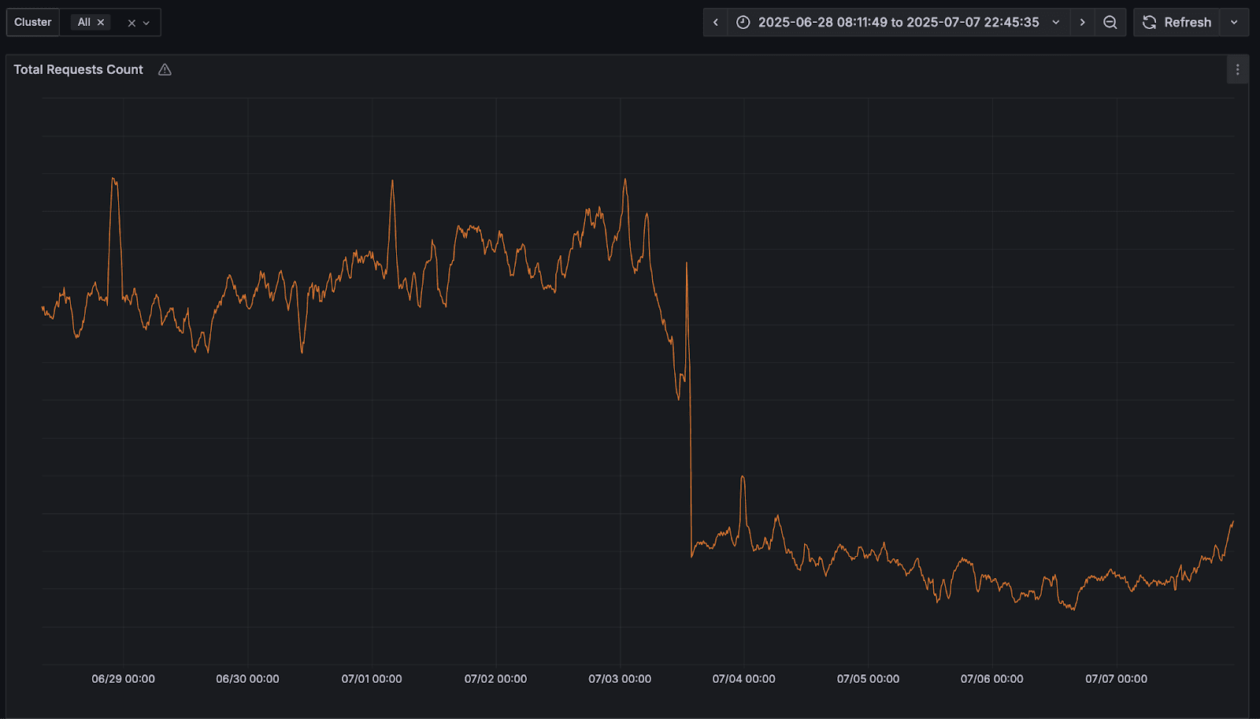This screenshot has height=719, width=1260.
Task: Remove the All value with its x icon
Action: [101, 22]
